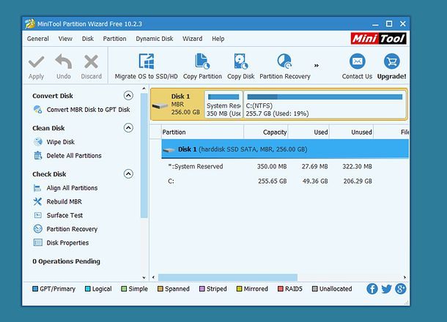The width and height of the screenshot is (447, 322).
Task: Click the Apply checkmark icon
Action: pyautogui.click(x=36, y=62)
